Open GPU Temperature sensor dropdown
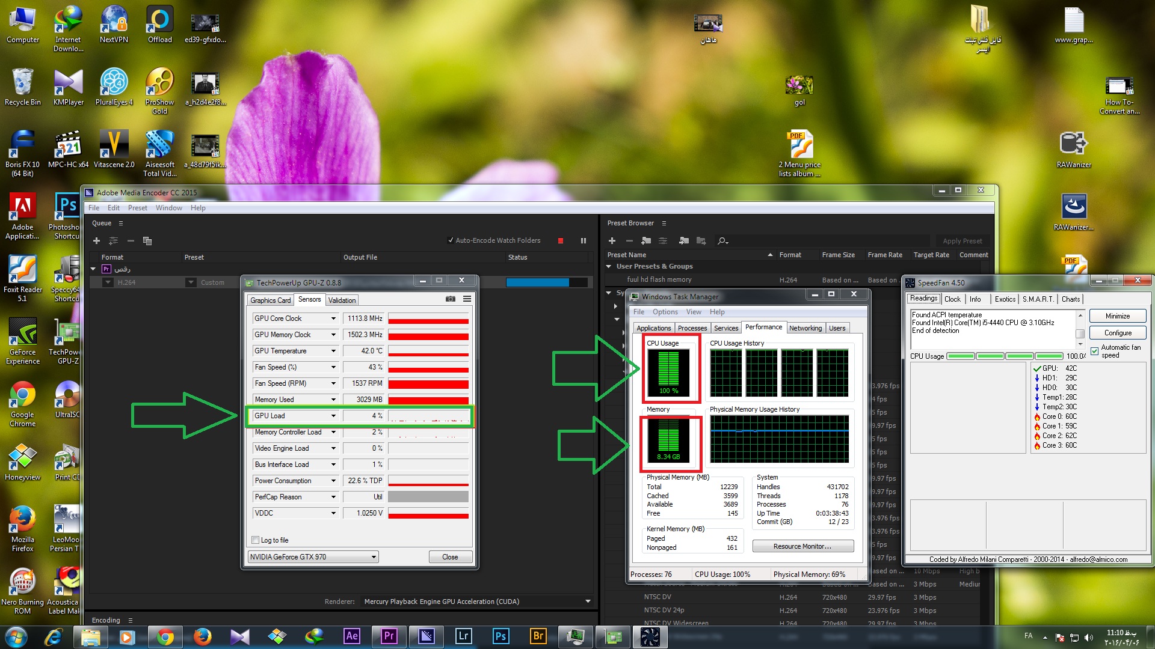1155x649 pixels. (333, 351)
